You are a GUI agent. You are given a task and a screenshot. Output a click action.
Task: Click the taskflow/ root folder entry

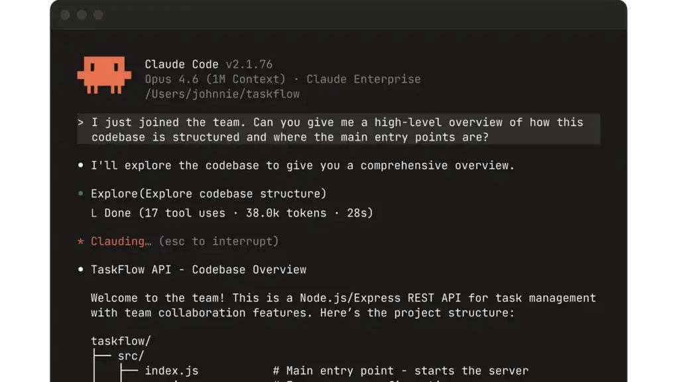coord(121,342)
